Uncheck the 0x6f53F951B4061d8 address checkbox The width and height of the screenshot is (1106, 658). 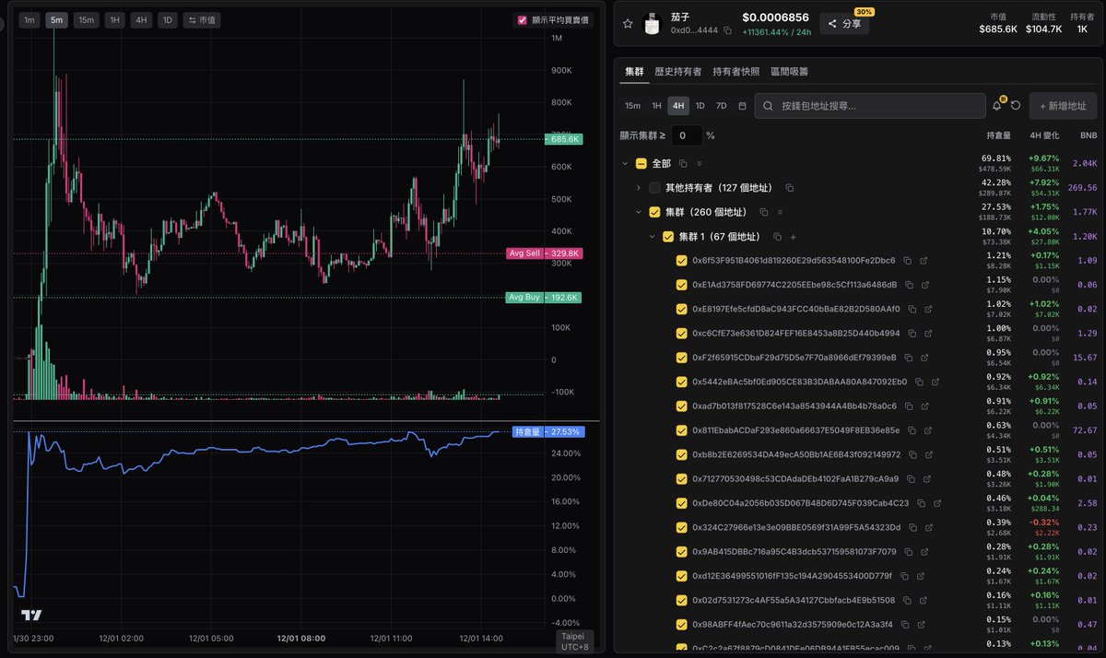click(x=682, y=261)
